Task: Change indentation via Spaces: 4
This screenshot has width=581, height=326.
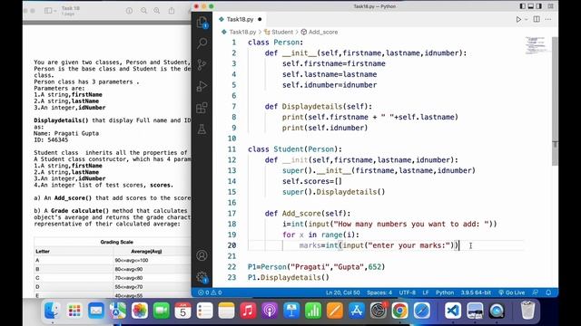Action: click(x=379, y=292)
